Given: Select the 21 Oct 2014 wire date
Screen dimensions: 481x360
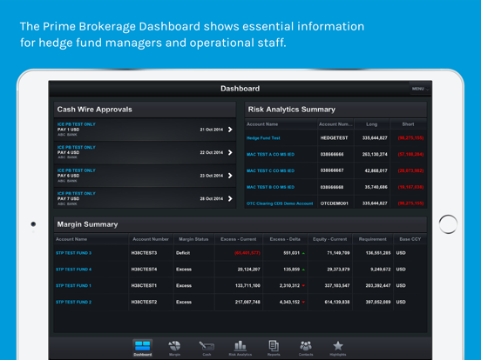Looking at the screenshot, I should click(212, 130).
